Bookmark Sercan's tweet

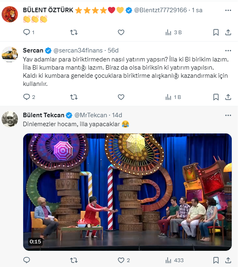[216, 97]
